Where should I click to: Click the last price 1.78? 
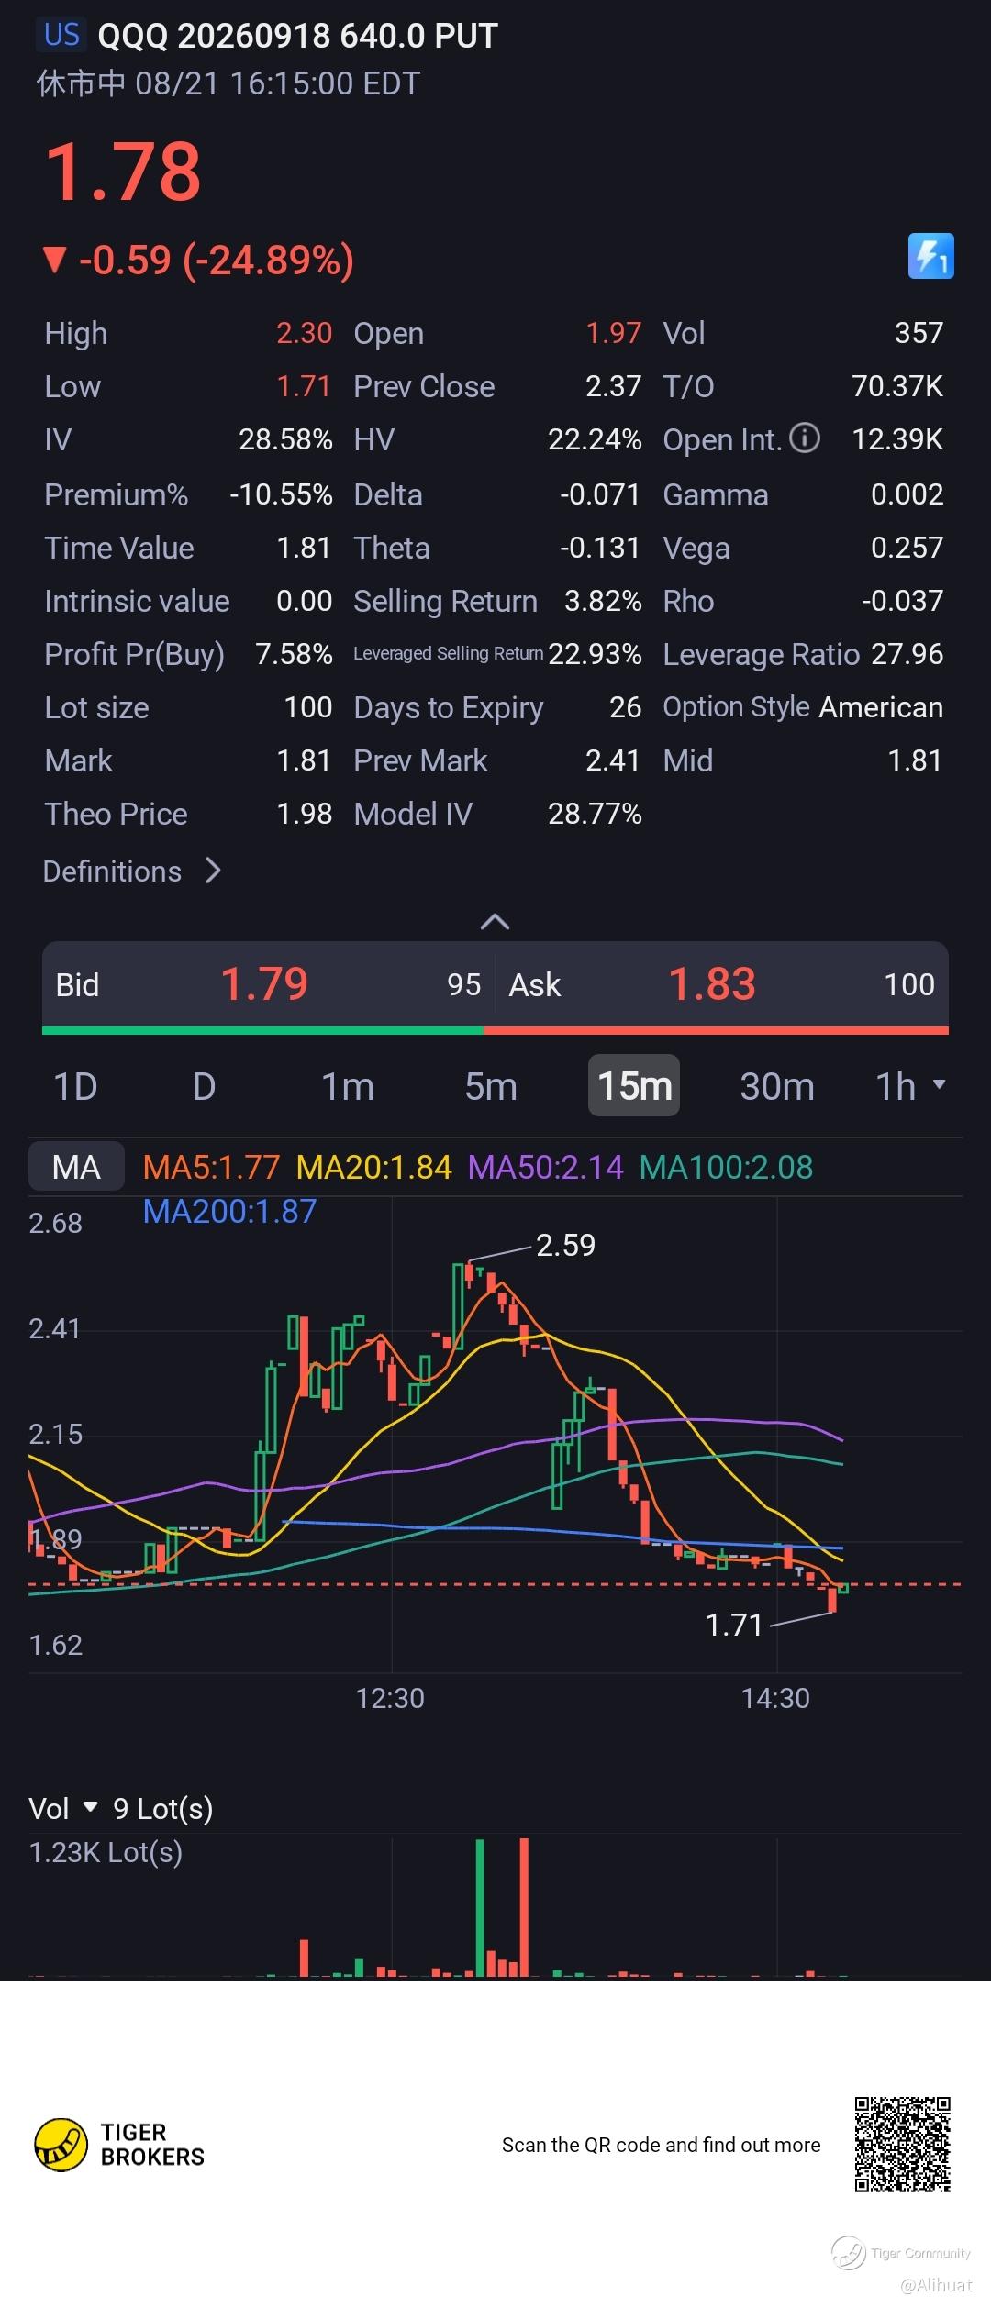coord(123,172)
